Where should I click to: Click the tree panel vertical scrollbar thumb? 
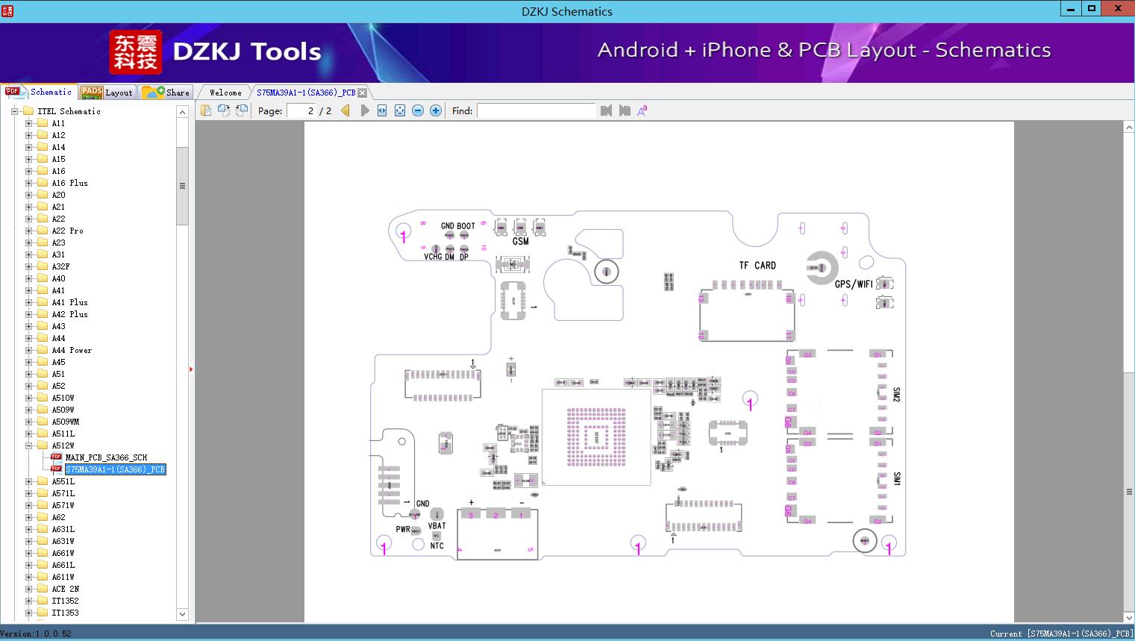click(182, 186)
